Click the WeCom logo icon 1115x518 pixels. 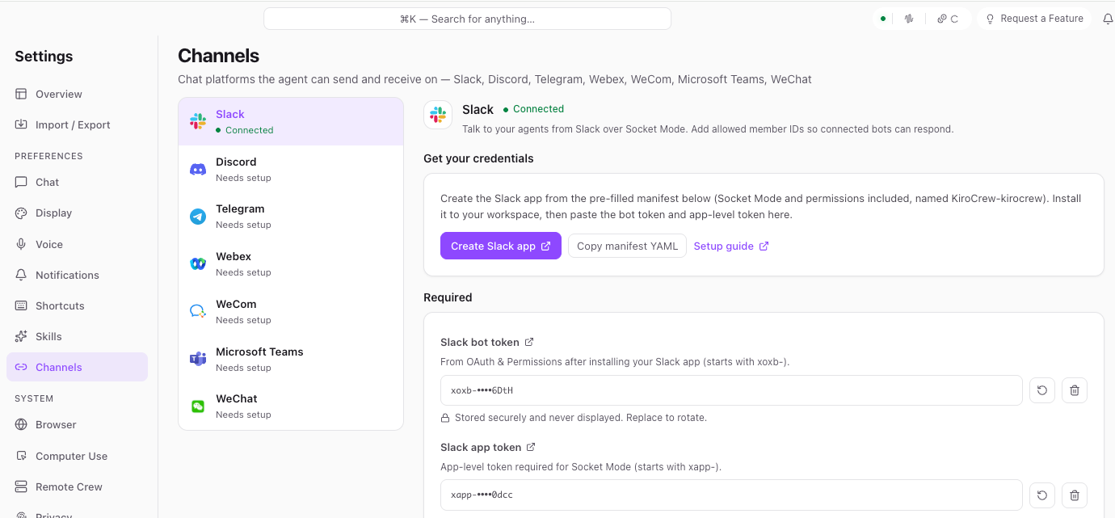[x=198, y=311]
